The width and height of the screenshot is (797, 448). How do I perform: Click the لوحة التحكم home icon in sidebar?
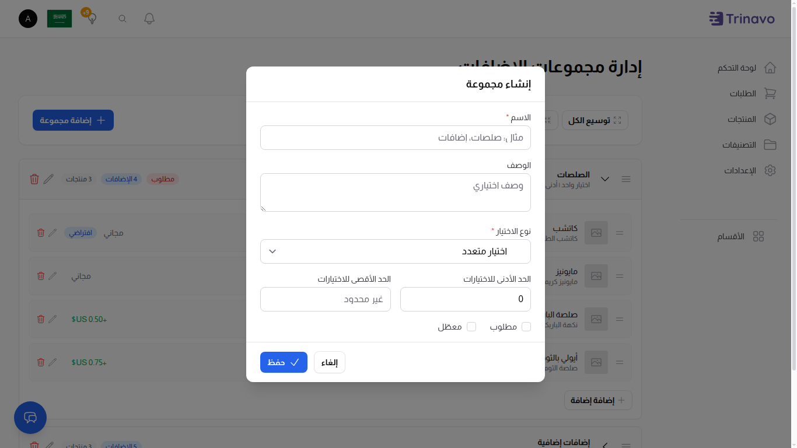click(x=770, y=68)
